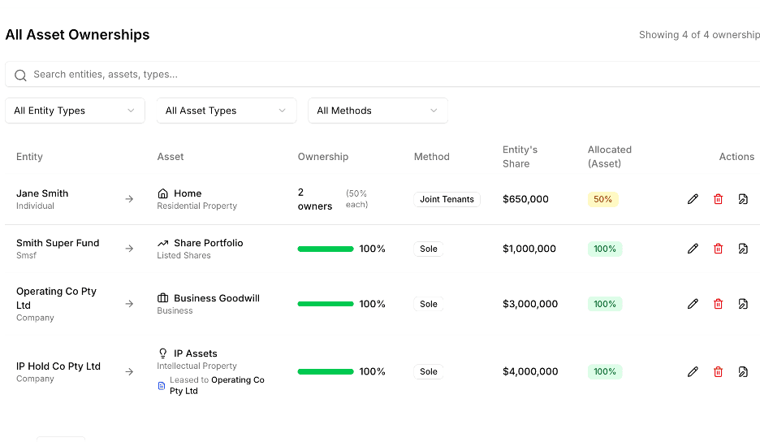The height and width of the screenshot is (442, 760).
Task: Edit the Operating Co Pty Ltd ownership
Action: click(x=693, y=304)
